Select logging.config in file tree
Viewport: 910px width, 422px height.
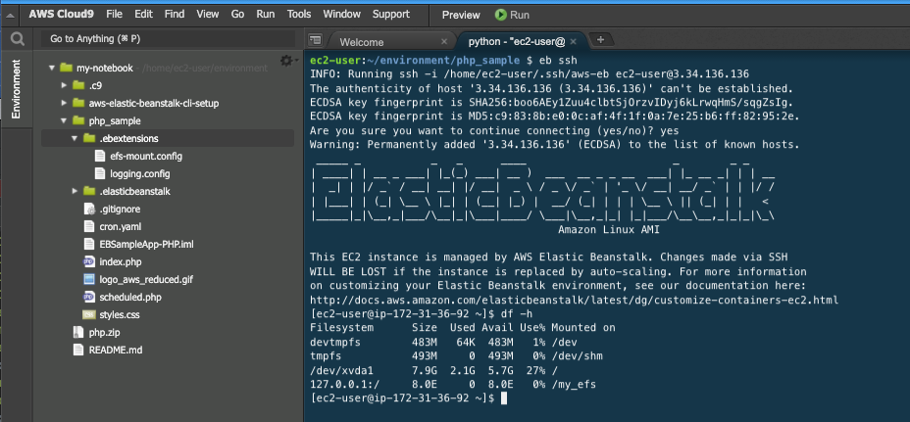pos(140,173)
